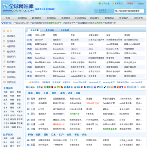Click the blue plus share icon
This screenshot has width=147, height=147.
point(27,87)
